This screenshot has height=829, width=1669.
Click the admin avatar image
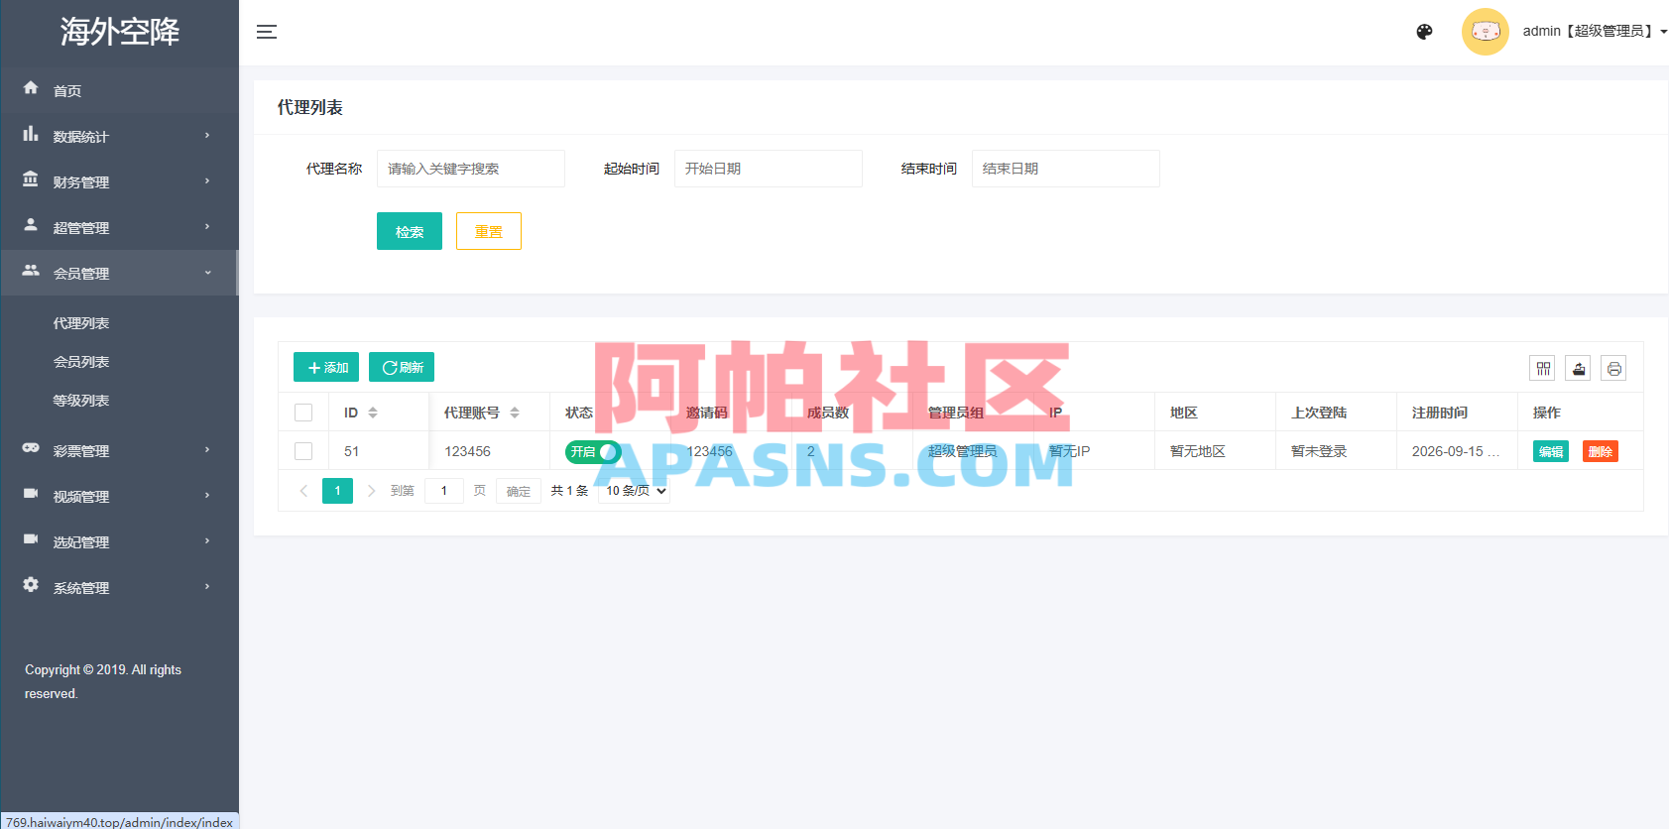tap(1485, 32)
